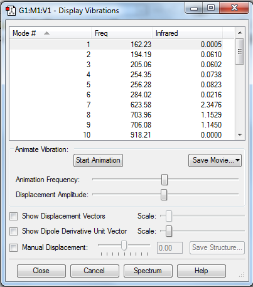Sort the list by Freq column header
253x287 pixels.
pyautogui.click(x=122, y=33)
